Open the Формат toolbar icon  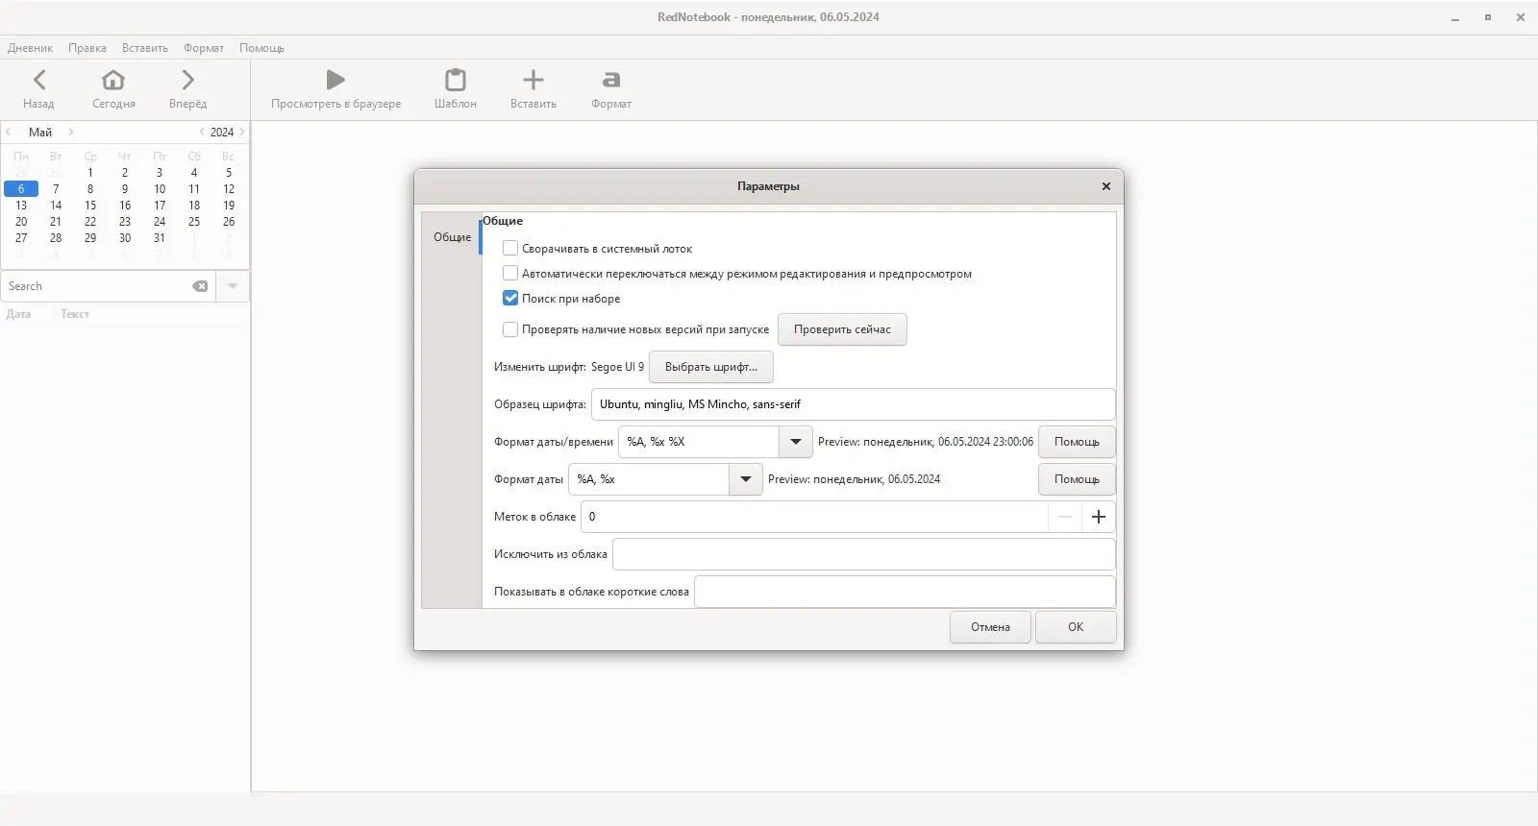tap(611, 80)
